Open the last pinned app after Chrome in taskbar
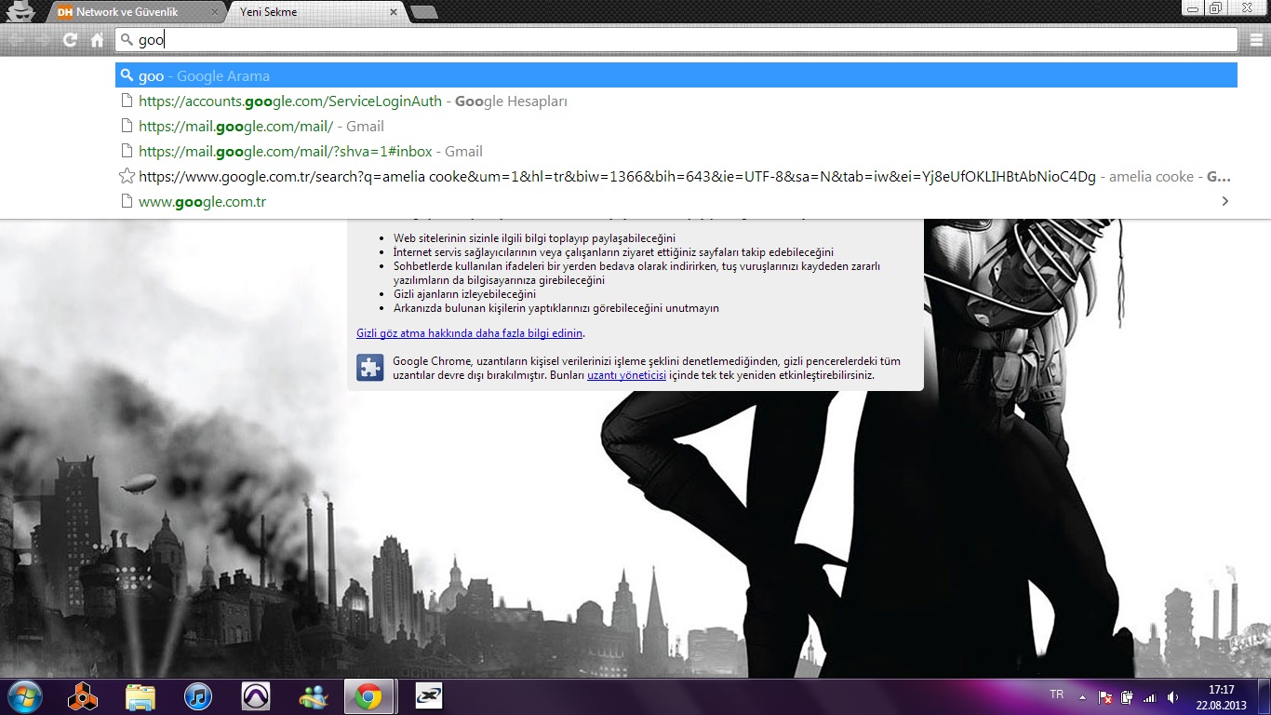Image resolution: width=1271 pixels, height=715 pixels. [428, 696]
